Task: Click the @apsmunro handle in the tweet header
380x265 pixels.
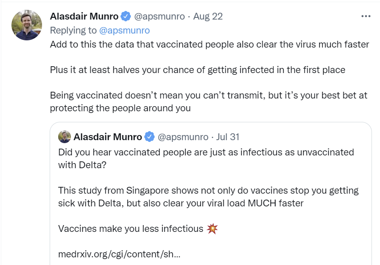Action: 159,17
